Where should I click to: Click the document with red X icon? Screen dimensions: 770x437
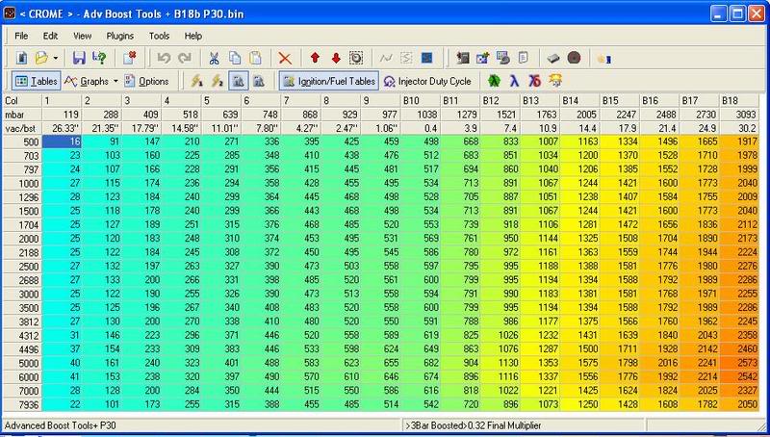tap(130, 58)
